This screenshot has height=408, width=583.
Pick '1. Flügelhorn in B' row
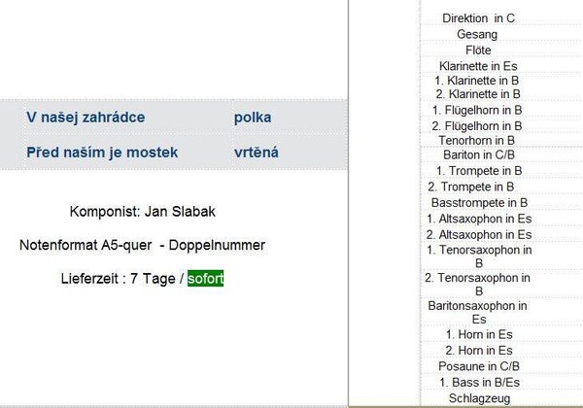(478, 110)
